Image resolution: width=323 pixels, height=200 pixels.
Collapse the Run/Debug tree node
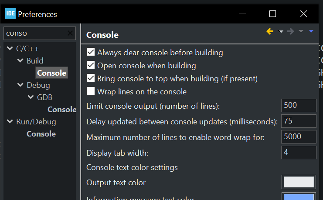10,122
